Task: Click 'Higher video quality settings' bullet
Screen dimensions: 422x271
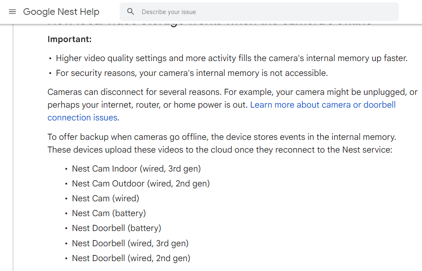Action: [232, 58]
